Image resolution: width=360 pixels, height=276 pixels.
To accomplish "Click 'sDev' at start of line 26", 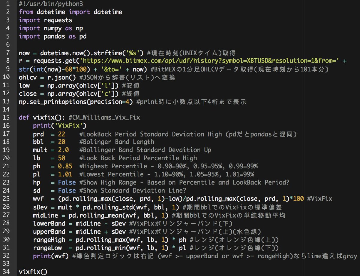I will click(x=40, y=207).
